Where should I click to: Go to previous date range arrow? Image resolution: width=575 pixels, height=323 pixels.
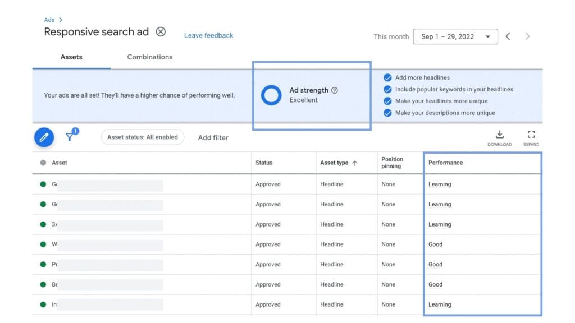[508, 36]
